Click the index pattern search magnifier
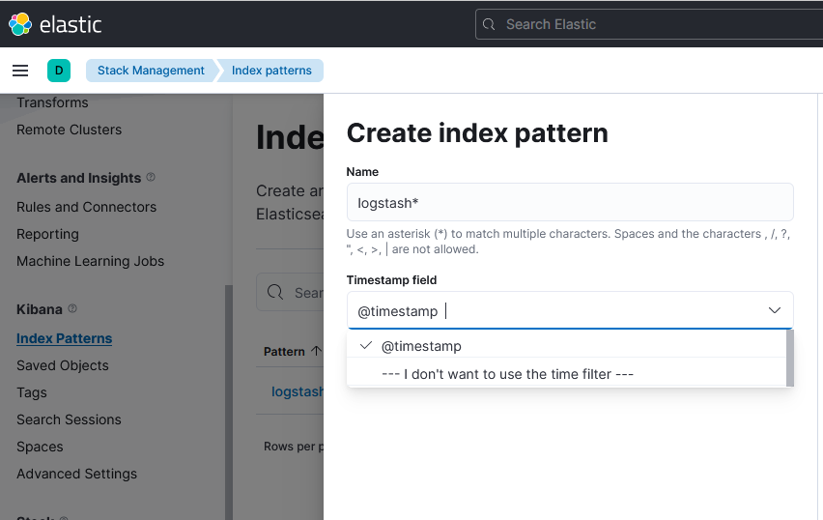The height and width of the screenshot is (520, 823). point(275,292)
